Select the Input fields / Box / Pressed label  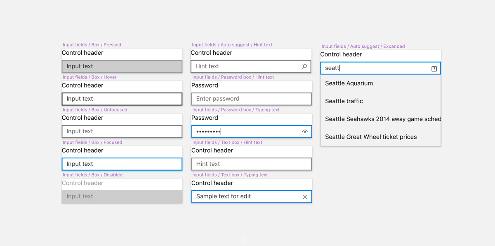(92, 45)
